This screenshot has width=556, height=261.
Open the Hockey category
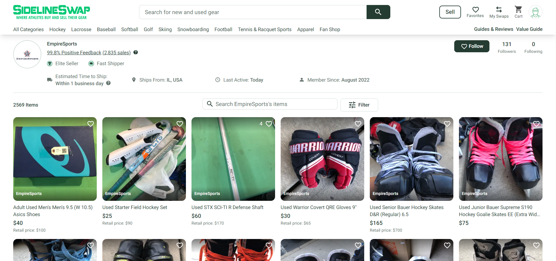coord(57,29)
